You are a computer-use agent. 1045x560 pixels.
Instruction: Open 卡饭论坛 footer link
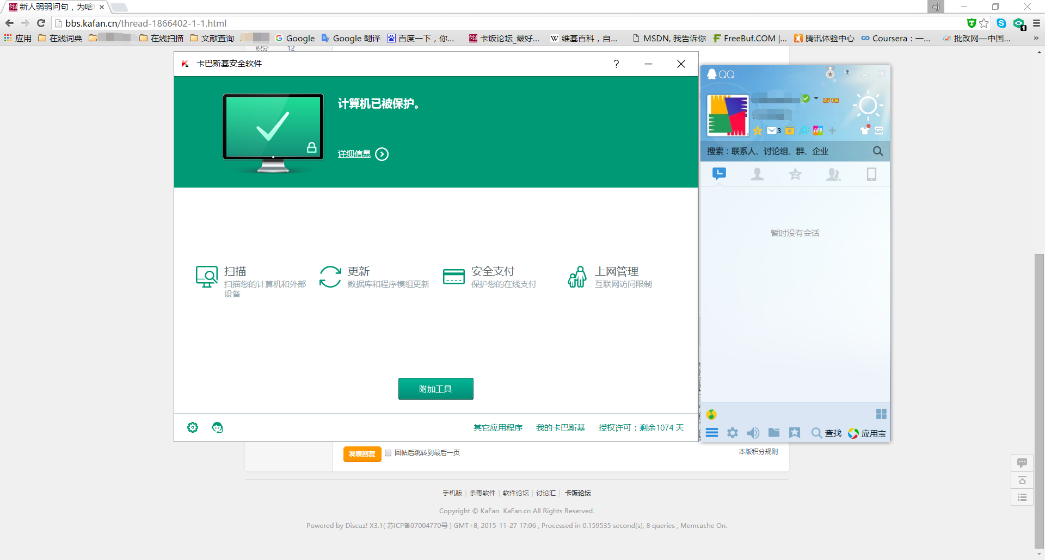click(x=578, y=493)
